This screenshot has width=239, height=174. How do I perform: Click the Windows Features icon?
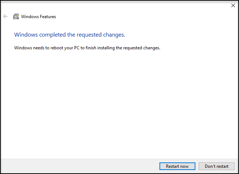tap(16, 16)
